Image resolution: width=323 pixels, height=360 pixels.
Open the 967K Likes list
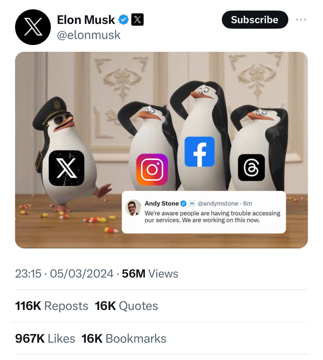[x=45, y=339]
